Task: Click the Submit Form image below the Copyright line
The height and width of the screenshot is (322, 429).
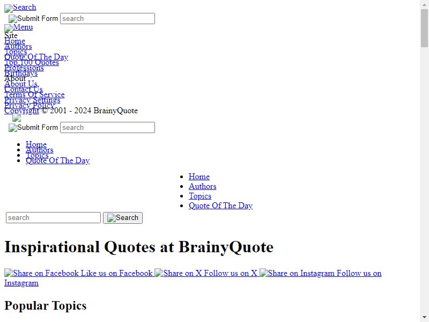Action: coord(33,128)
